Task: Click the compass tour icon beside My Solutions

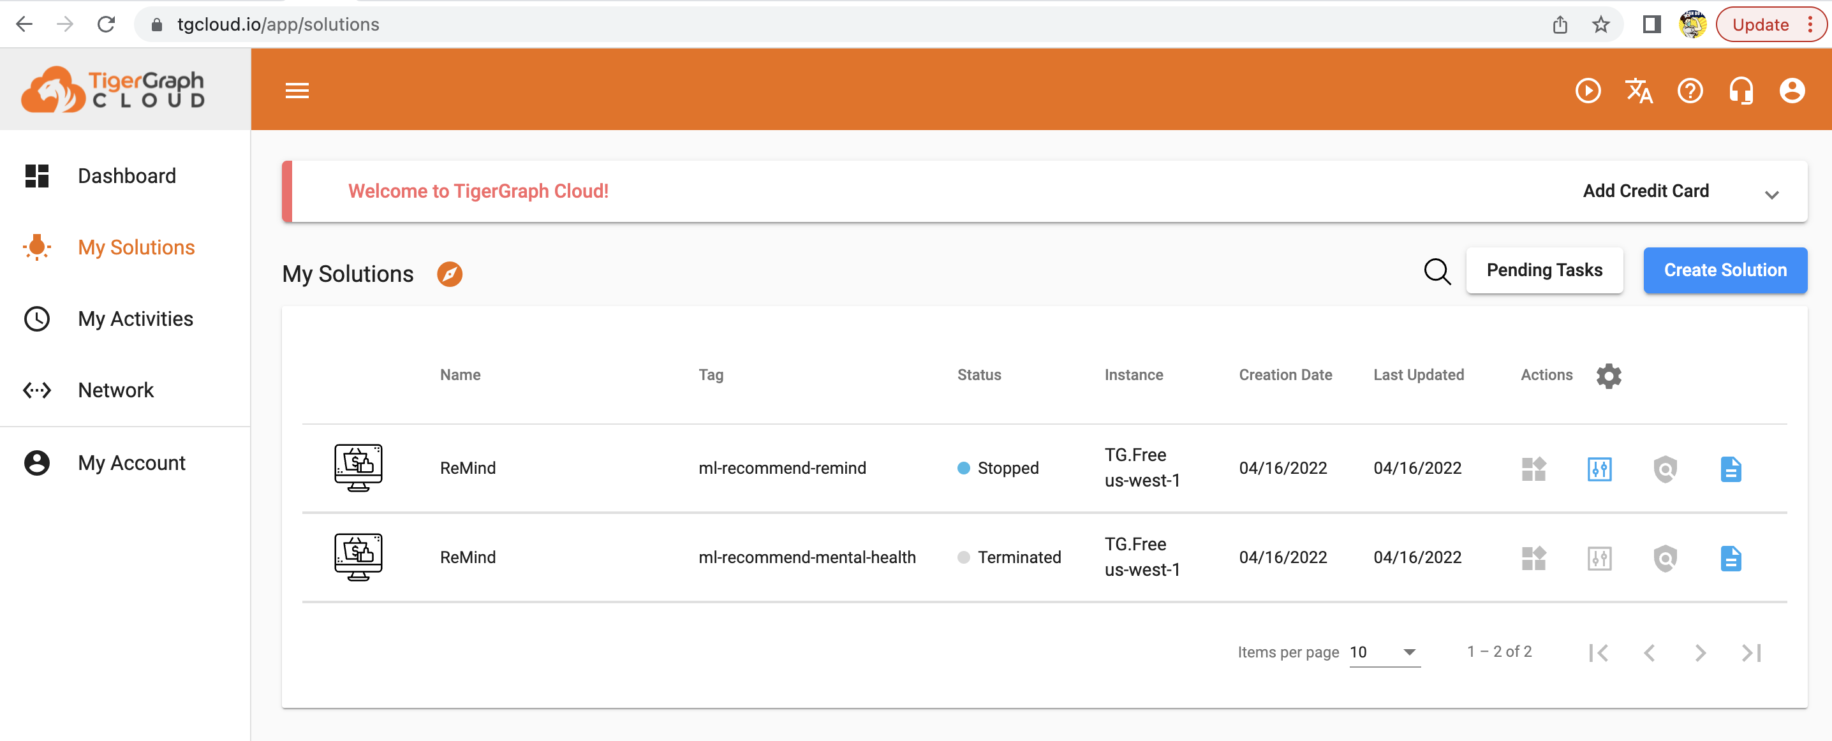Action: pos(450,274)
